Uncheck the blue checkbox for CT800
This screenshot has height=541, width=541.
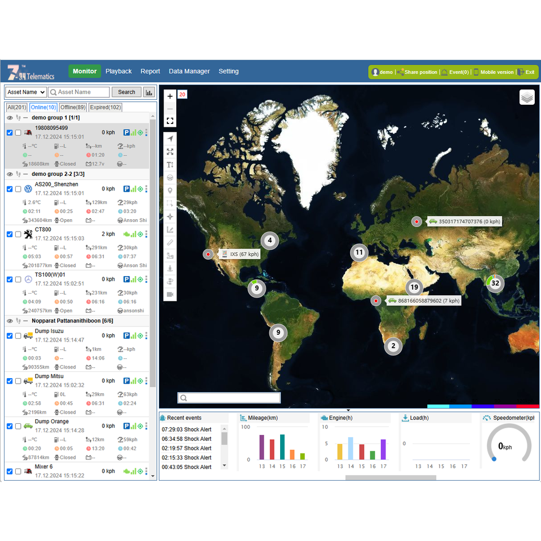[10, 234]
